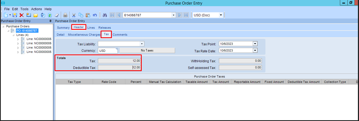Click the Print icon
This screenshot has height=121, width=359.
(x=65, y=15)
